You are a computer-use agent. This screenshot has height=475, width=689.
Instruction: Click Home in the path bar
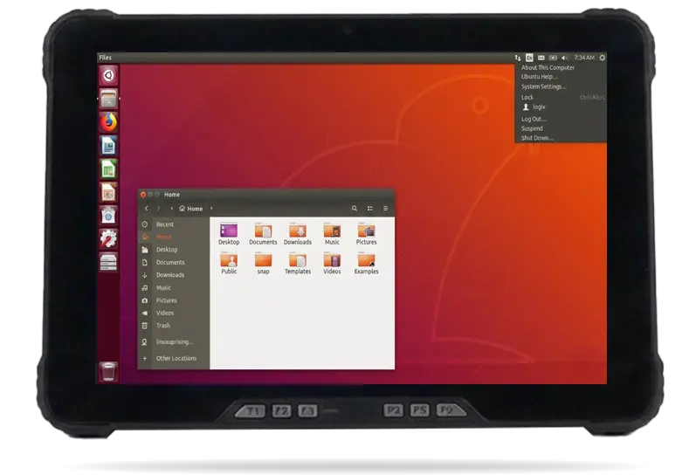[191, 209]
